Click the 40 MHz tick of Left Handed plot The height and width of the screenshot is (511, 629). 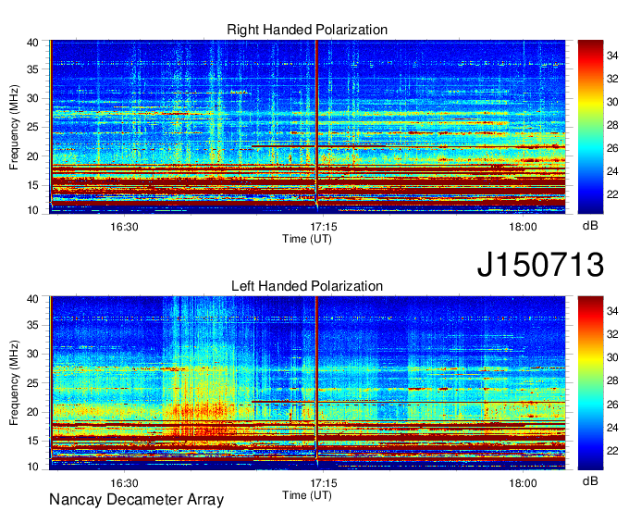coord(33,299)
